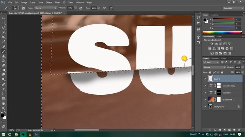
Task: Open the collapsed Actions panel icon
Action: click(198, 23)
